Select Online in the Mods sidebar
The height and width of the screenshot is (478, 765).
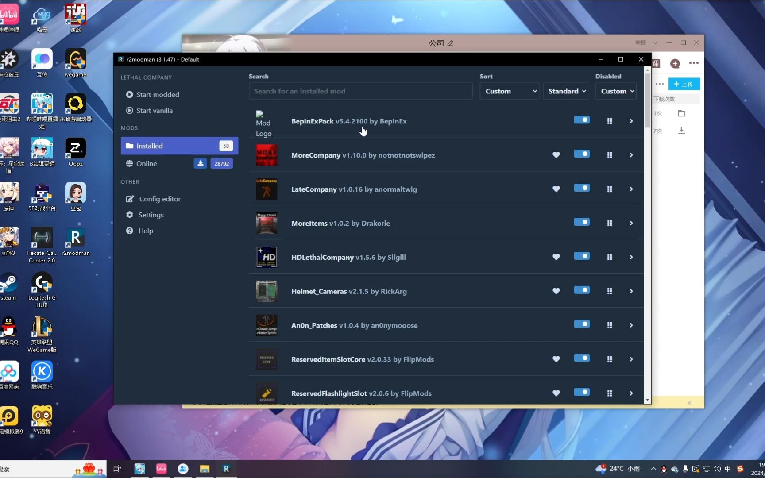click(x=179, y=163)
